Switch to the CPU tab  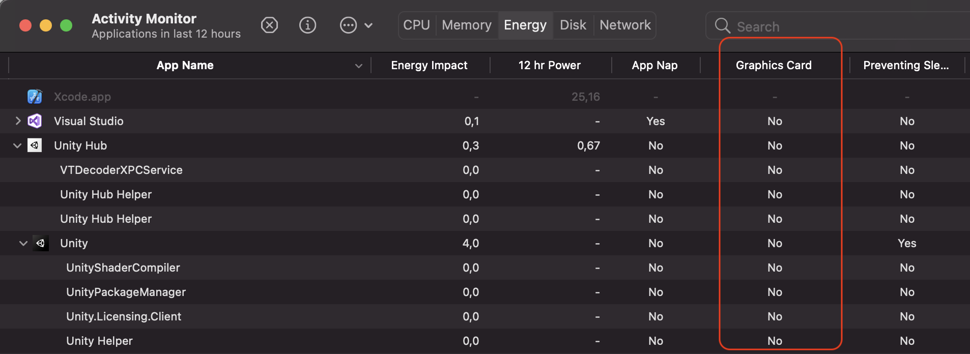(x=417, y=25)
